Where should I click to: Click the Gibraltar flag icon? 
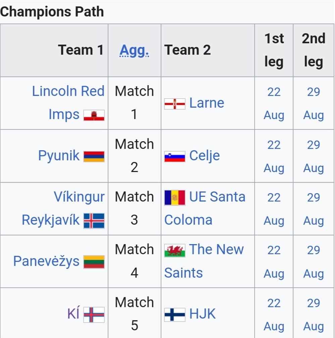point(94,115)
